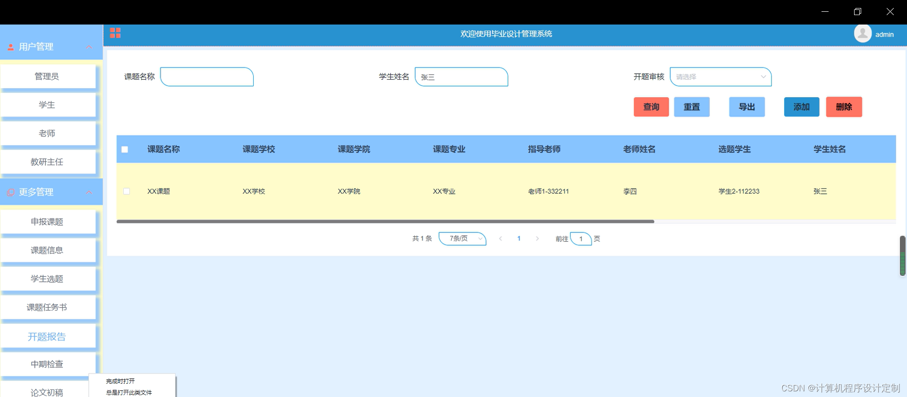
Task: Click the 课题名称 column header
Action: 163,149
